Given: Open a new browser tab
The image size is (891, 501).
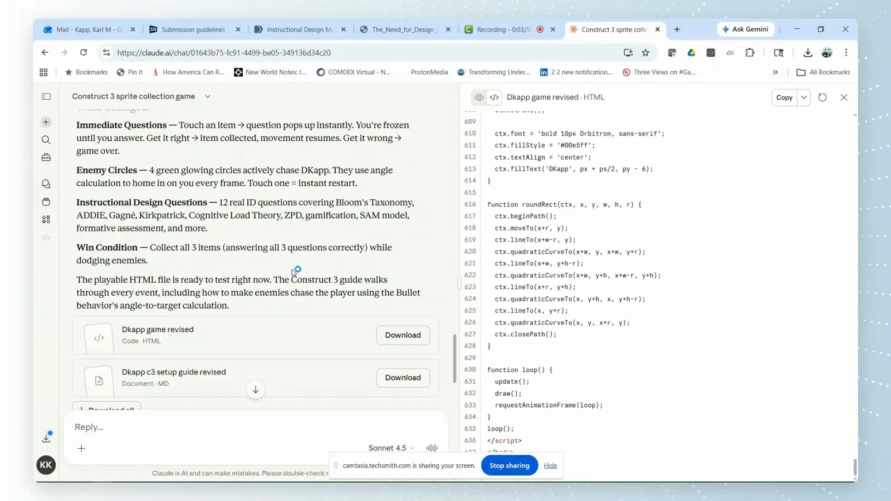Looking at the screenshot, I should [677, 30].
